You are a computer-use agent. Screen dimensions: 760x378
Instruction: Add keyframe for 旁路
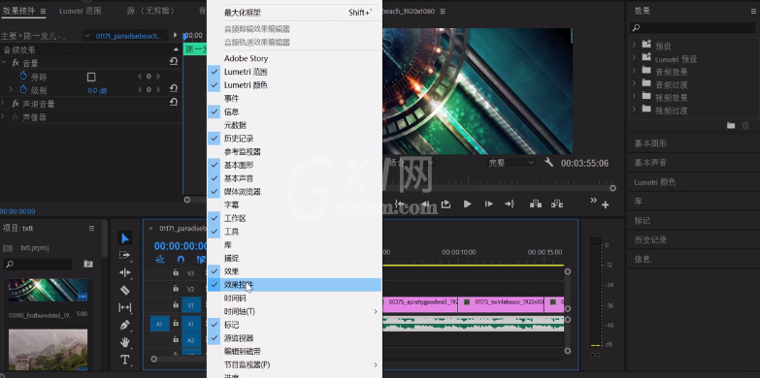(149, 77)
